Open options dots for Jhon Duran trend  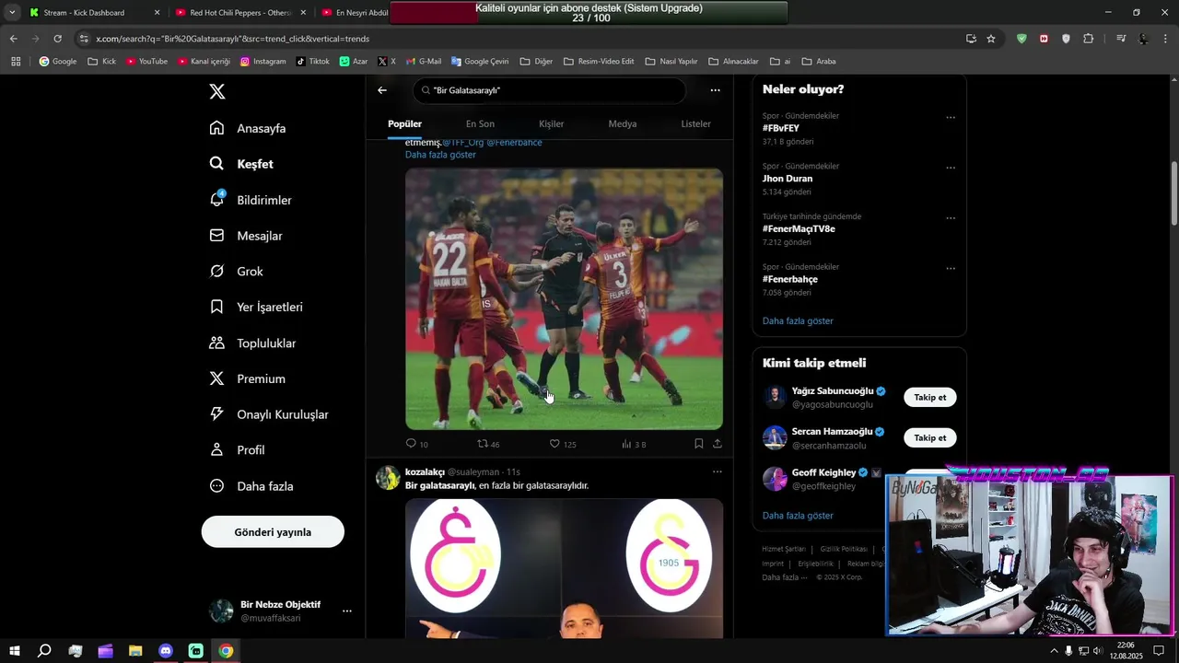(951, 168)
